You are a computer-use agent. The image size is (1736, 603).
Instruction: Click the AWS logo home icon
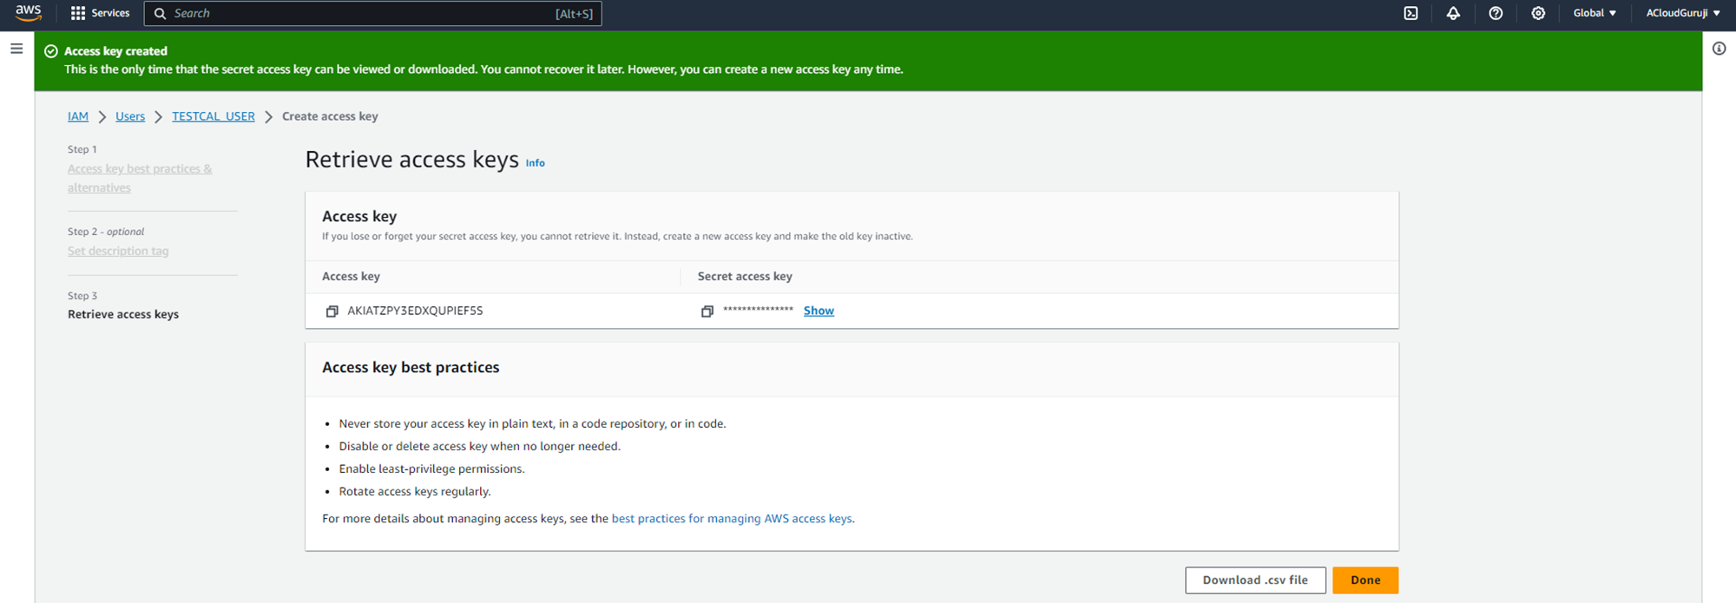pos(28,12)
